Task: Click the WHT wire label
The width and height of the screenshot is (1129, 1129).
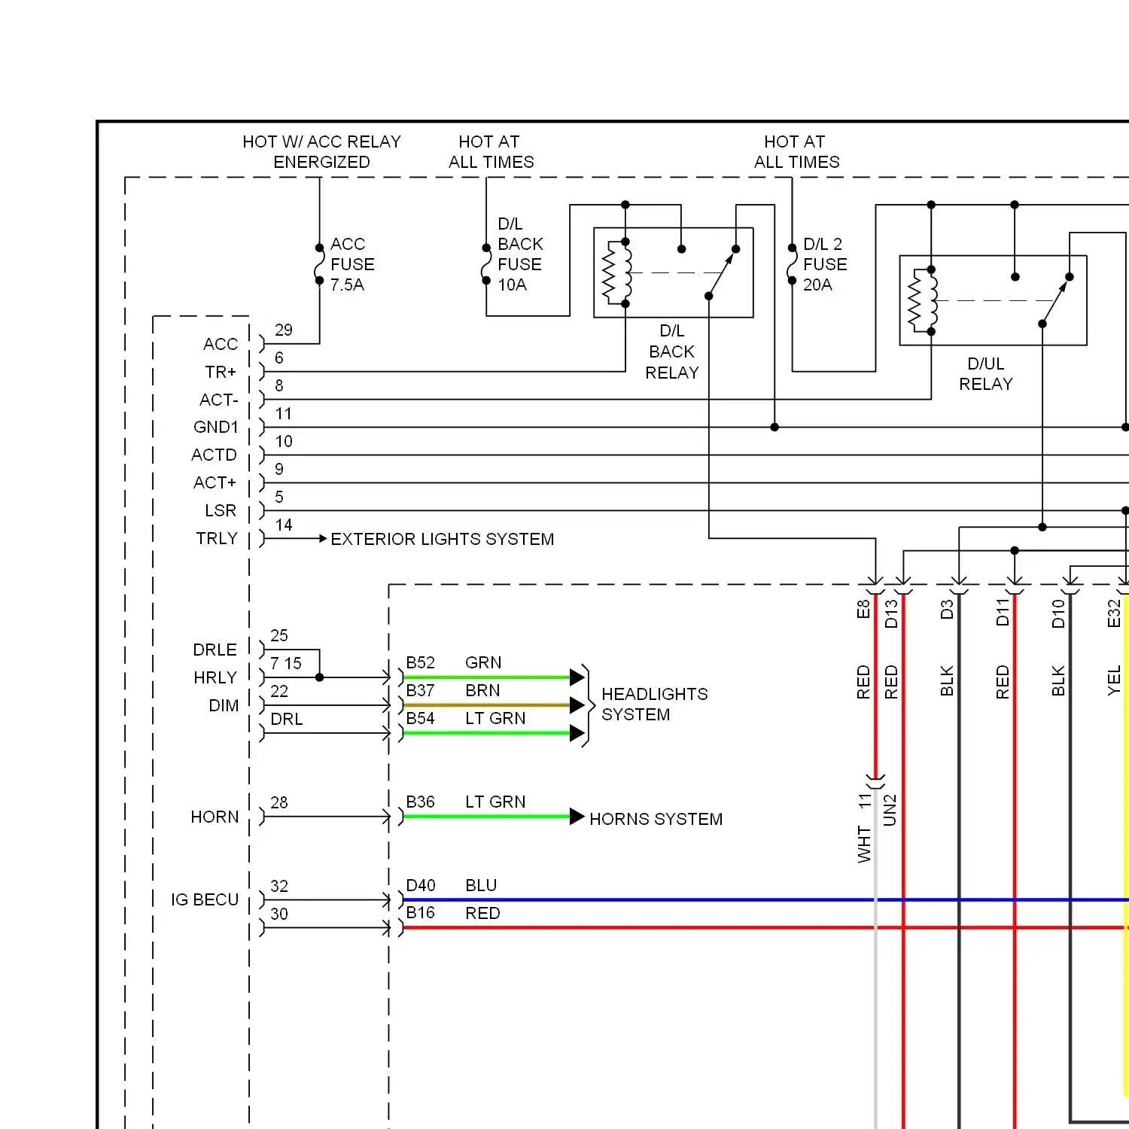Action: pyautogui.click(x=864, y=844)
